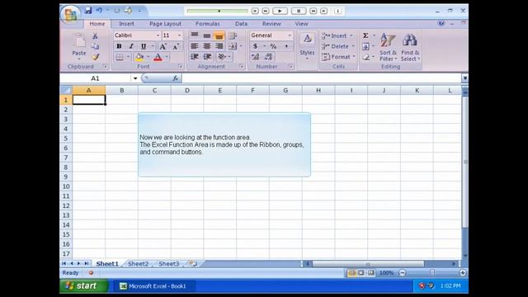Copy selection with the Copy icon
The width and height of the screenshot is (528, 297).
96,46
